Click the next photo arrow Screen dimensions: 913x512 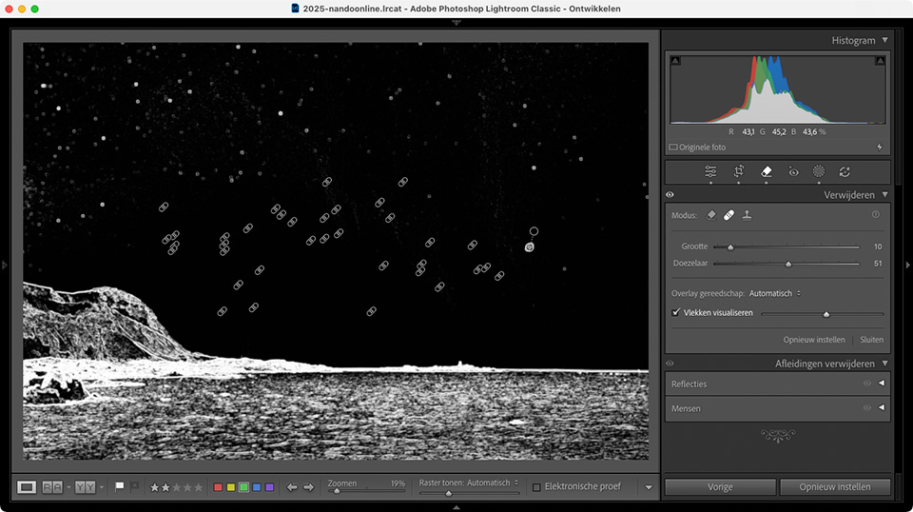(308, 487)
